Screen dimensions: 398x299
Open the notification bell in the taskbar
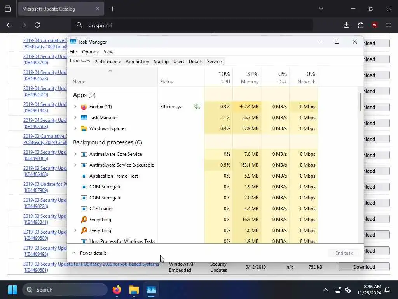tap(388, 290)
